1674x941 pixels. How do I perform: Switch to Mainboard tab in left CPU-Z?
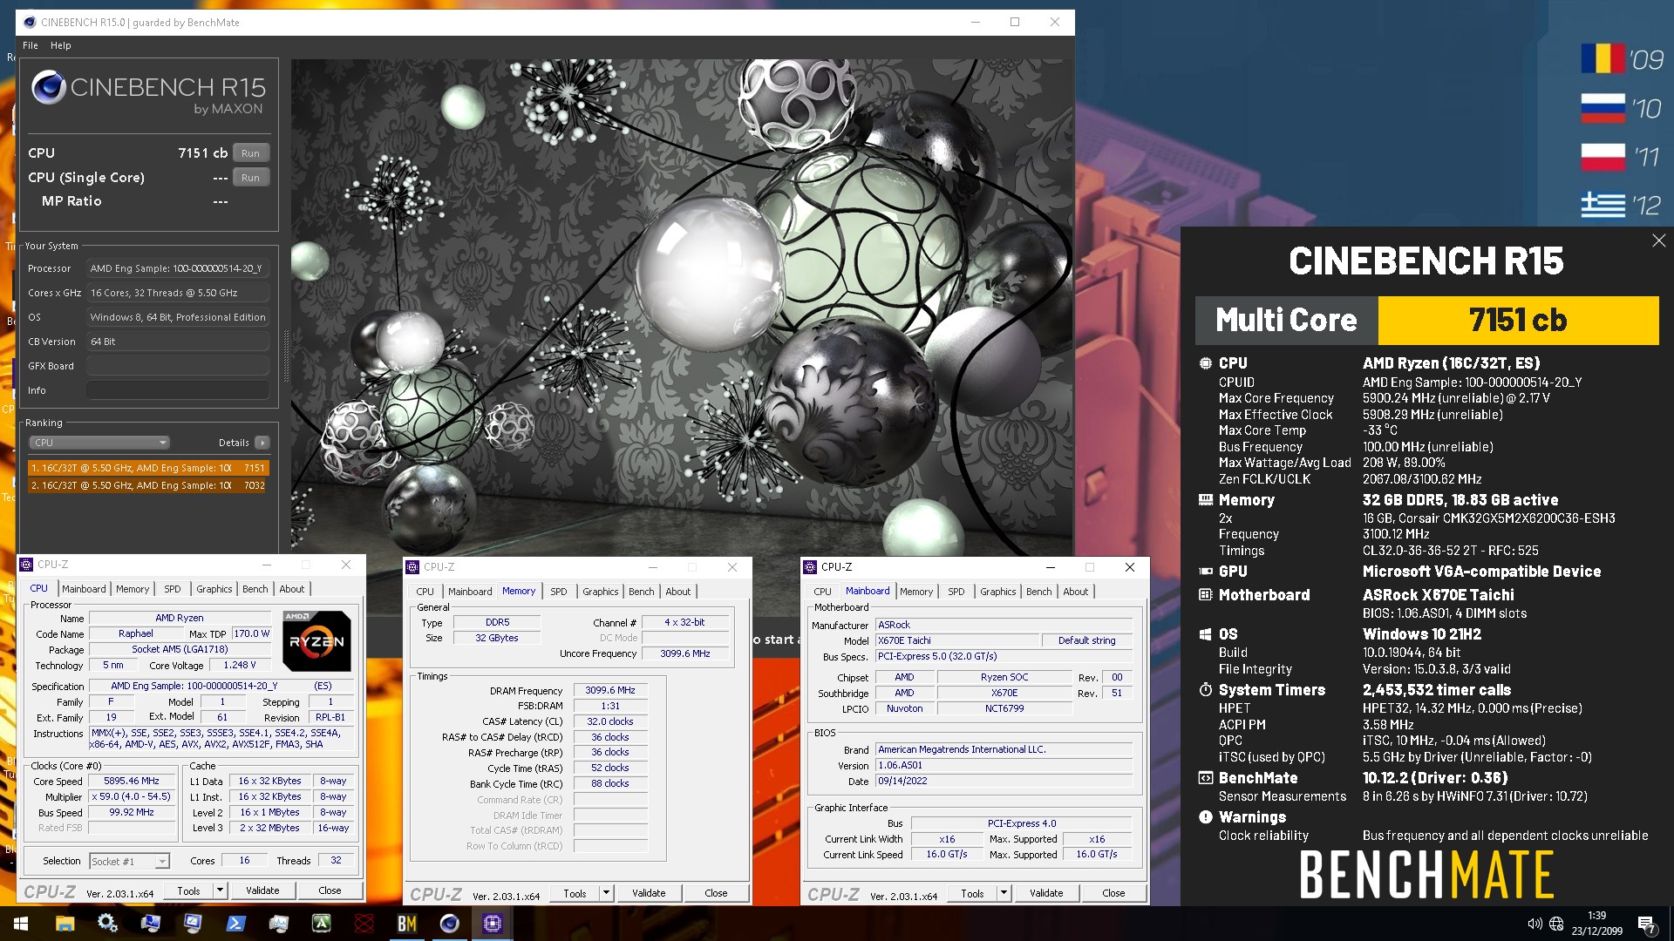pos(84,589)
